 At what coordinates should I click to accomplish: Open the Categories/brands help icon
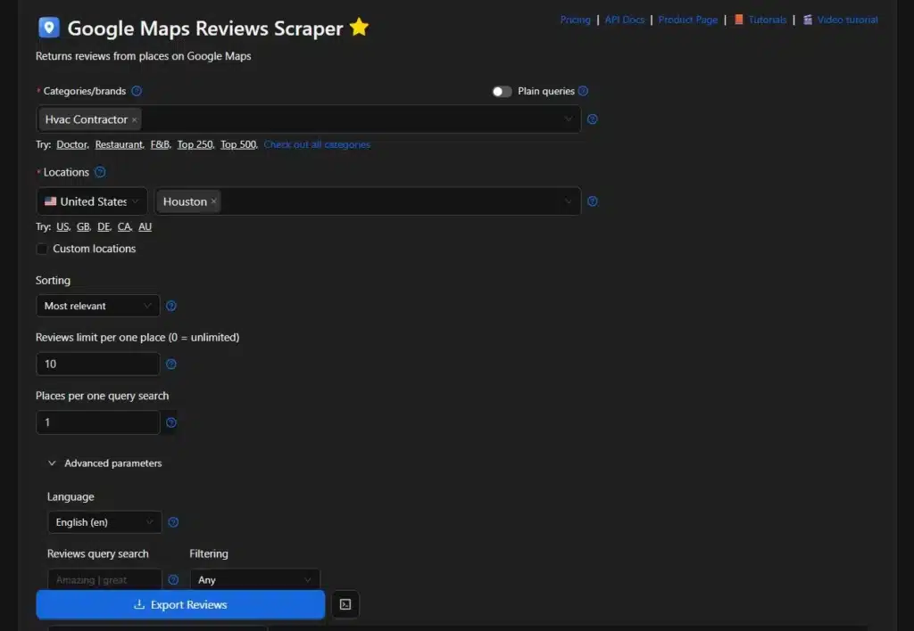coord(136,90)
